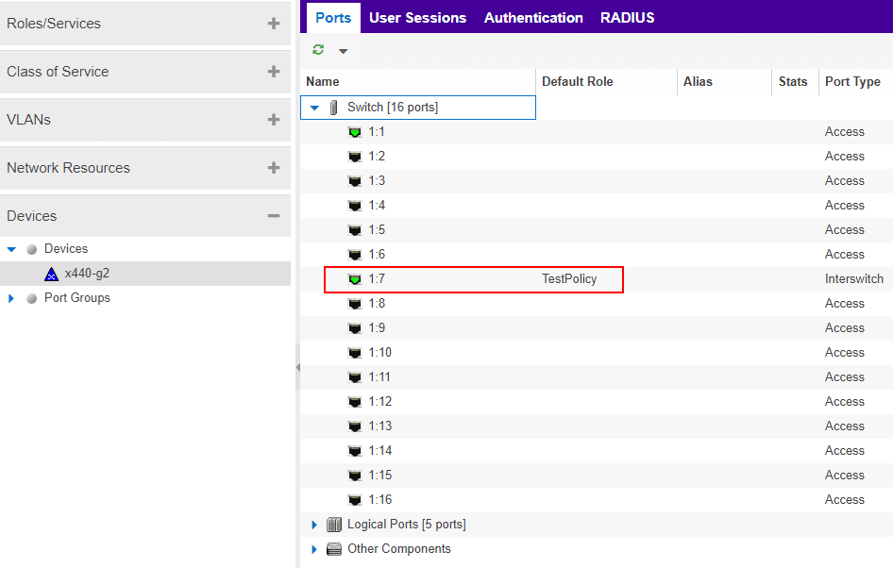Expand the Port Groups tree node

pos(10,298)
